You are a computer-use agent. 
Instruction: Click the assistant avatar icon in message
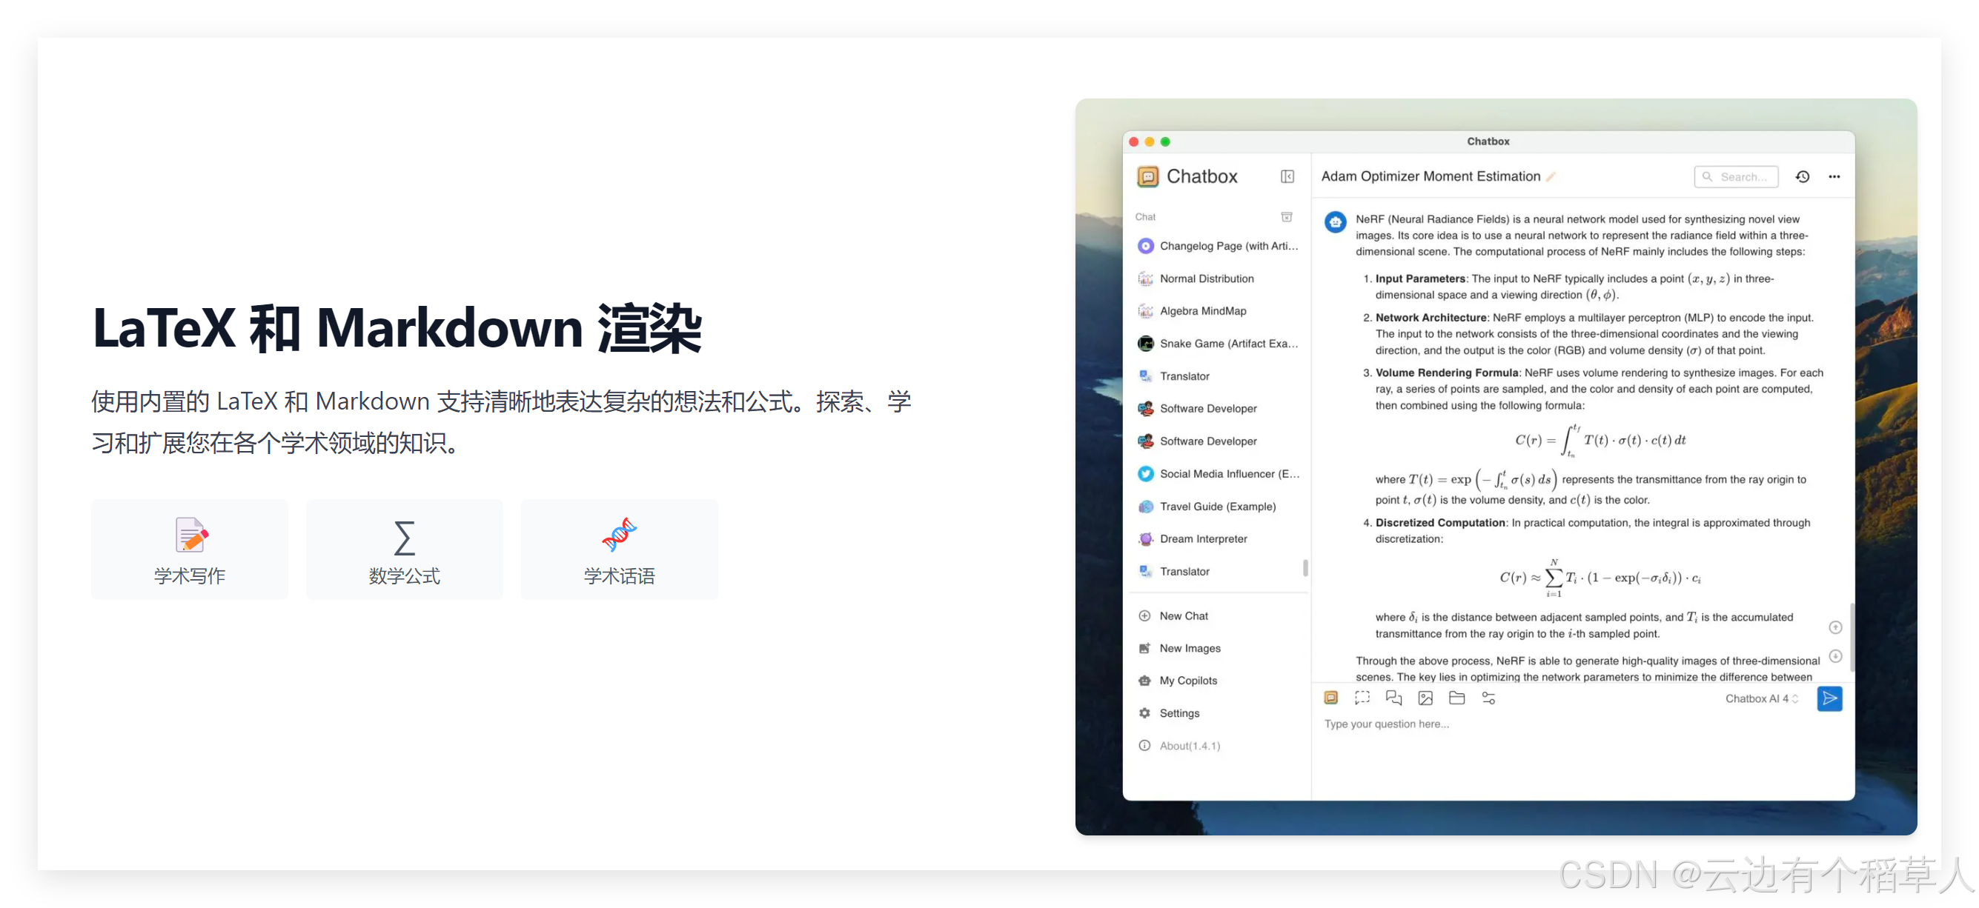pos(1335,222)
